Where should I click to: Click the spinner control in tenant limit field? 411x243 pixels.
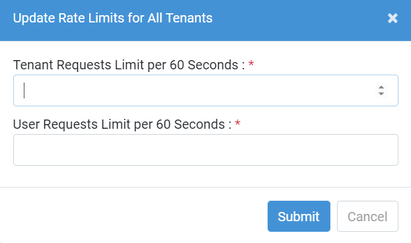pyautogui.click(x=381, y=90)
